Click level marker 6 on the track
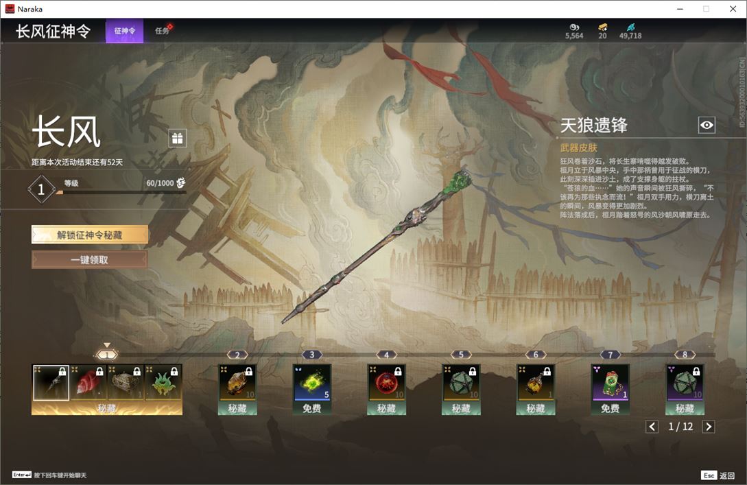 coord(536,355)
